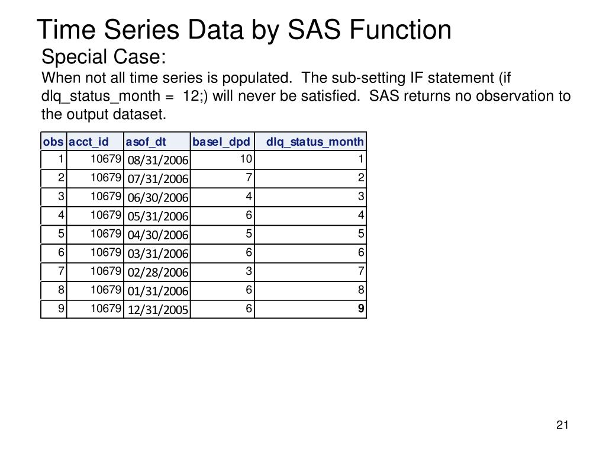Click the bold dlq_status_month value 9

pos(361,308)
